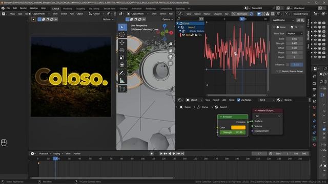Click the Emission Strength slider
The height and width of the screenshot is (184, 328).
point(233,132)
